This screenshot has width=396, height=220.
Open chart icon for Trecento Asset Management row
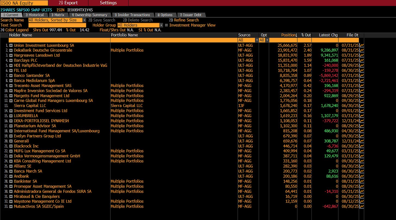point(362,86)
